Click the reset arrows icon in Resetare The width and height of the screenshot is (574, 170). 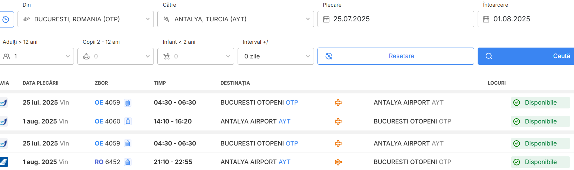(329, 56)
